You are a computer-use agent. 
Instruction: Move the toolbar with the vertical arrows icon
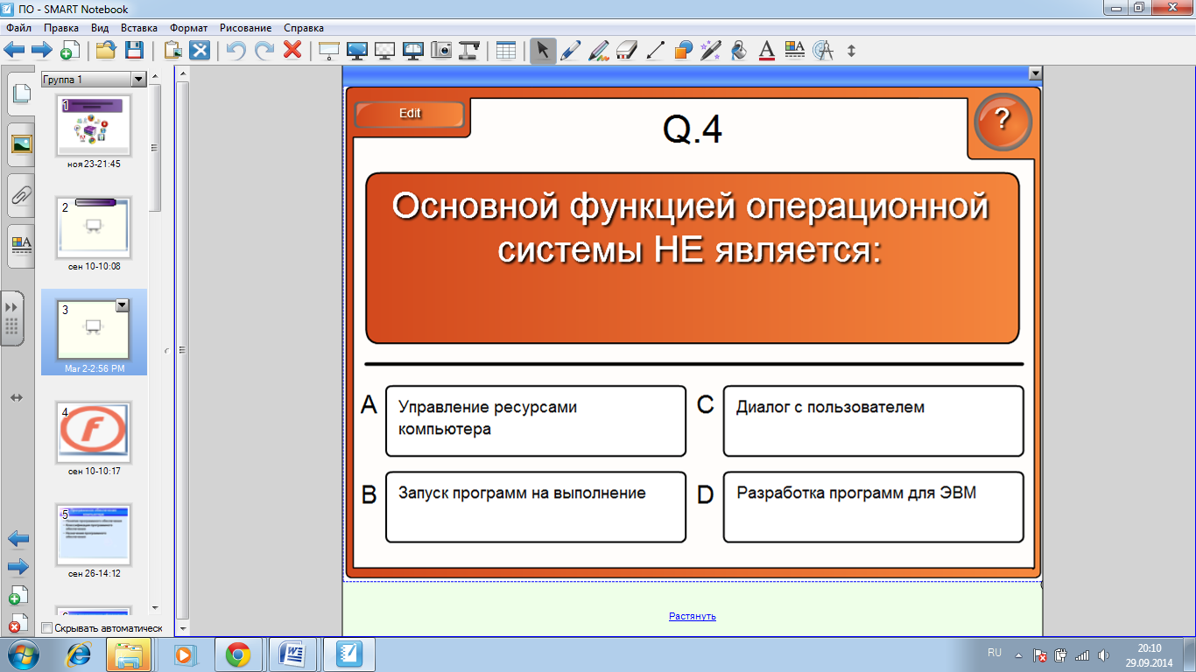[x=851, y=51]
